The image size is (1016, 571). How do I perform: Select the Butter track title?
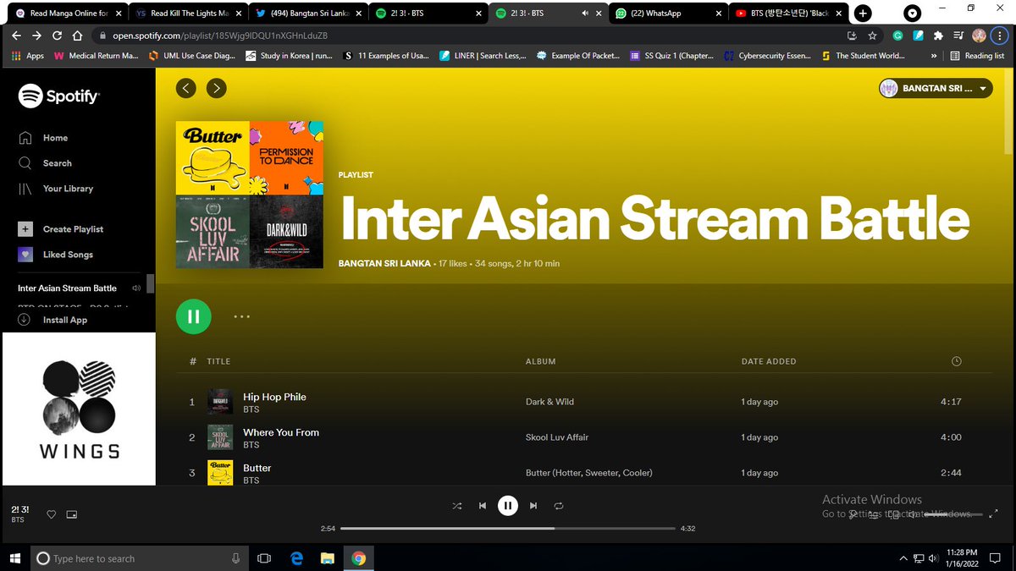point(257,468)
